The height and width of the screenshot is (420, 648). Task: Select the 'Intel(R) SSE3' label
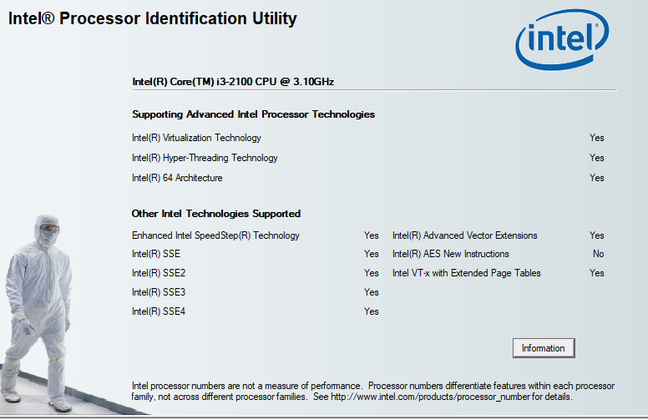pos(159,292)
